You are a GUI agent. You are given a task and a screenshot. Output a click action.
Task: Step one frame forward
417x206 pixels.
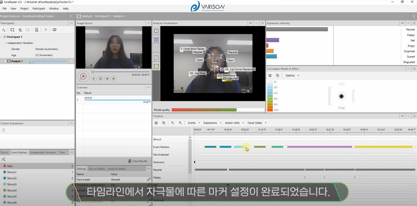click(x=114, y=78)
